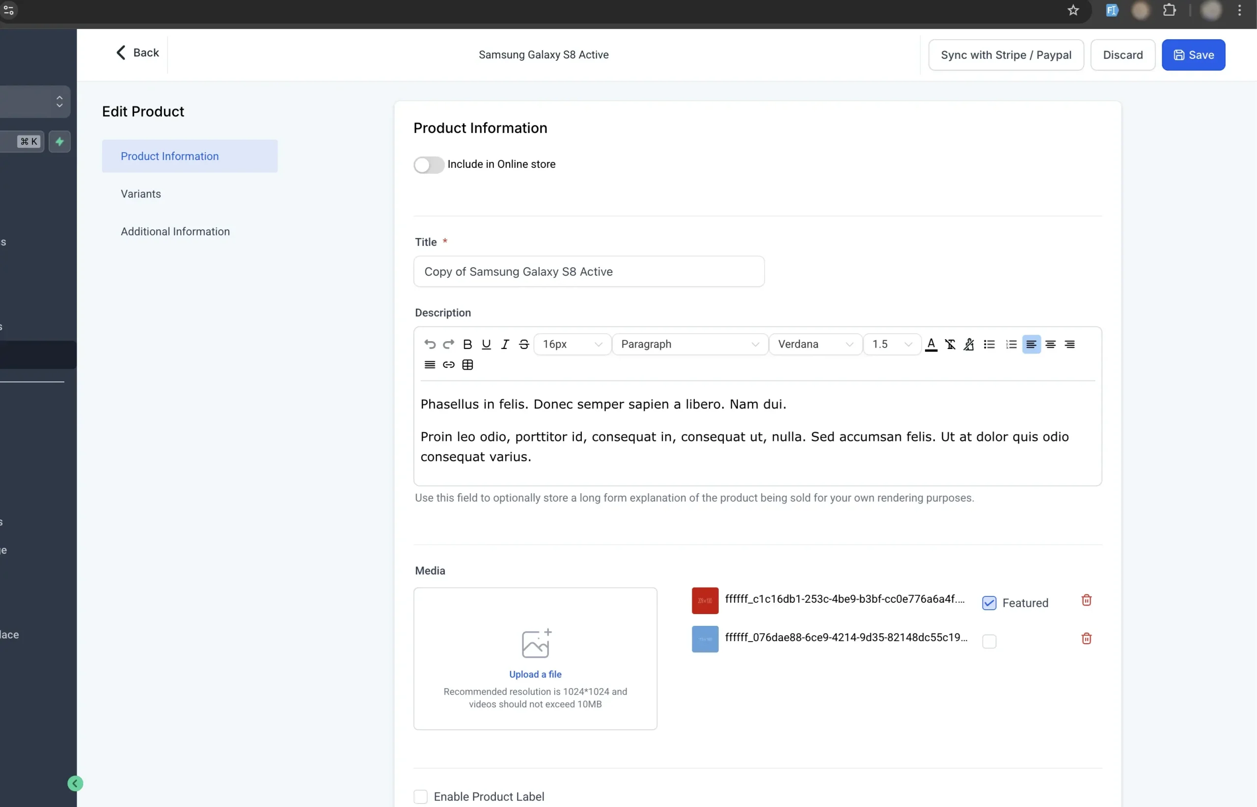Justify text in description editor
Screen dimensions: 1257x807
tap(429, 365)
